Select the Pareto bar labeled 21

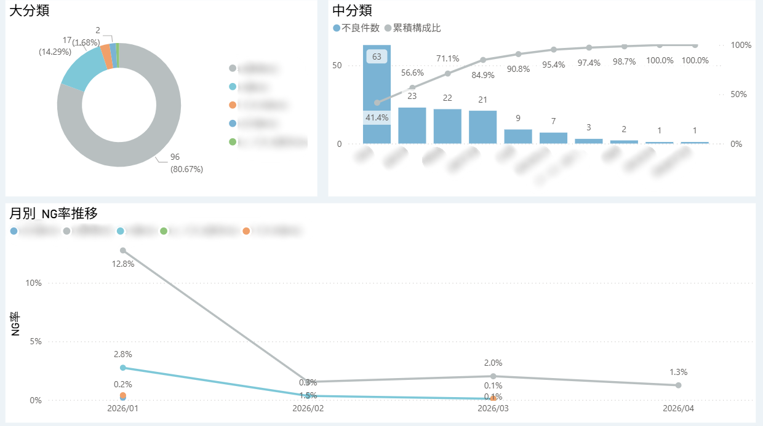pos(482,127)
